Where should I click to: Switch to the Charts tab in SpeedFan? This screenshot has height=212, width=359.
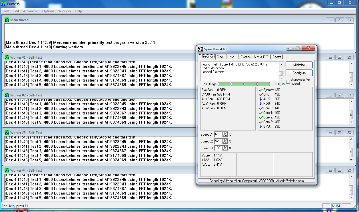(277, 57)
